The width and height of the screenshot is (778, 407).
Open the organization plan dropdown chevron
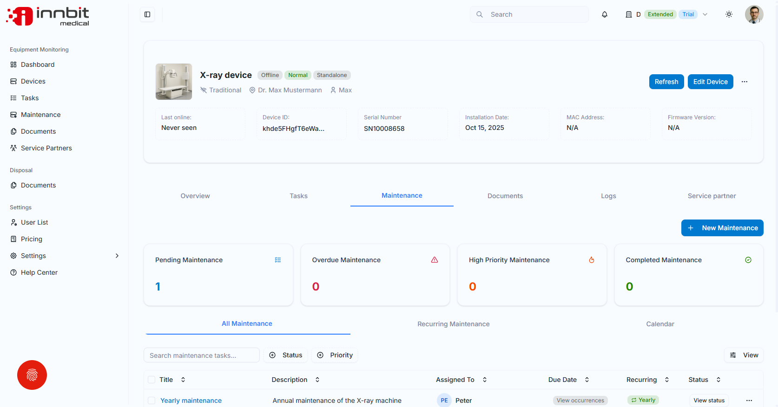pyautogui.click(x=705, y=14)
